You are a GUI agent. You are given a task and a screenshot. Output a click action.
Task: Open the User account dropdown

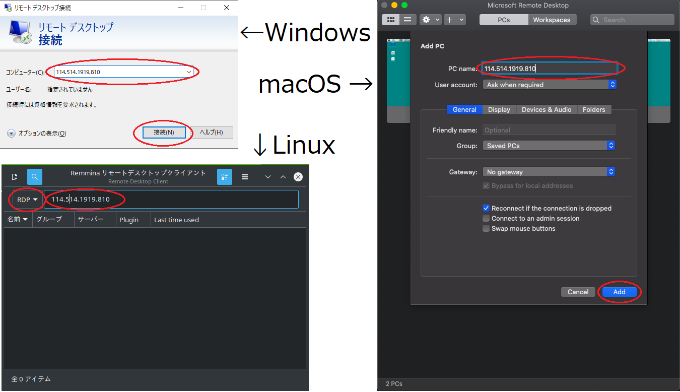[x=550, y=85]
